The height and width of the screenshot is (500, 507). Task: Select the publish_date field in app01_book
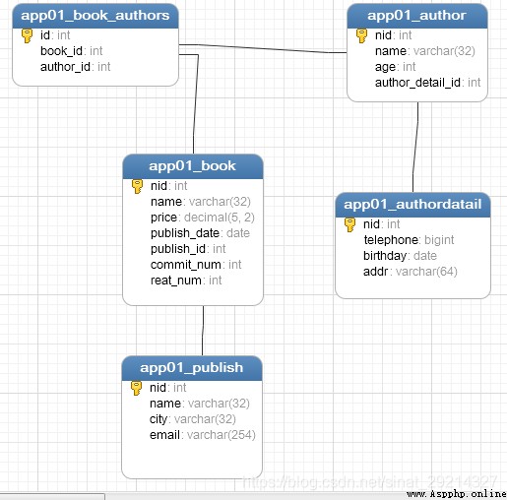point(200,233)
